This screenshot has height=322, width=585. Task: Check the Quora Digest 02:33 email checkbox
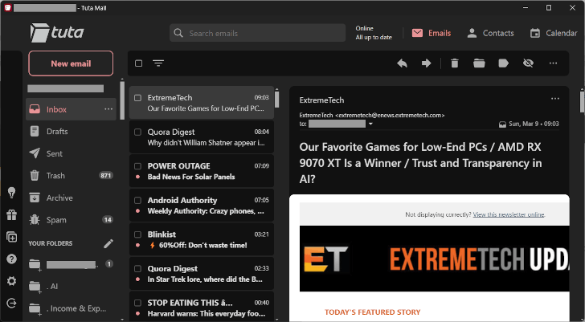point(137,269)
